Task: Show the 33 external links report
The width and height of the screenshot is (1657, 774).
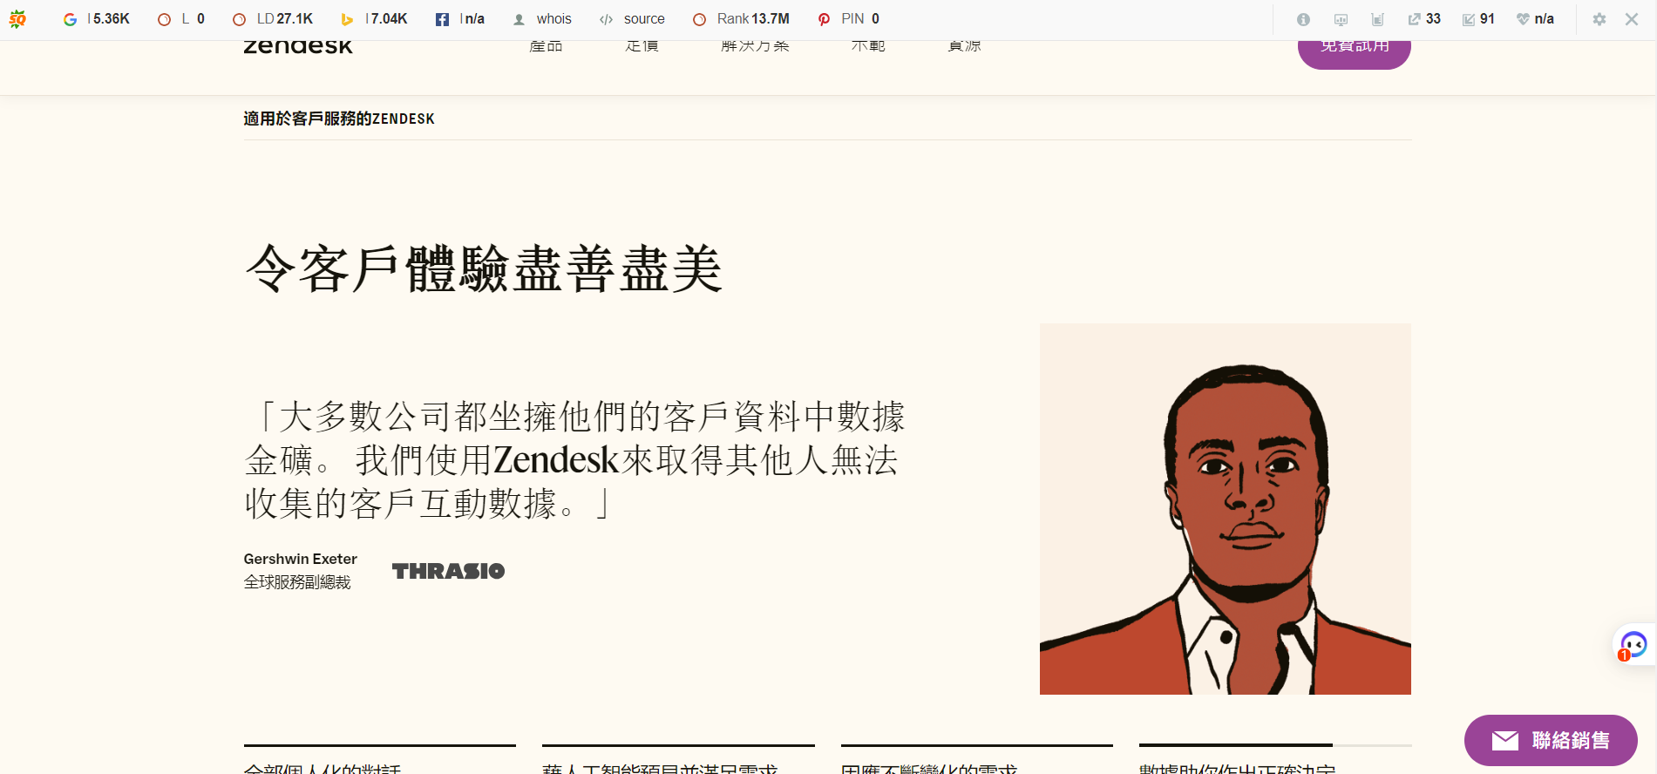Action: point(1424,19)
